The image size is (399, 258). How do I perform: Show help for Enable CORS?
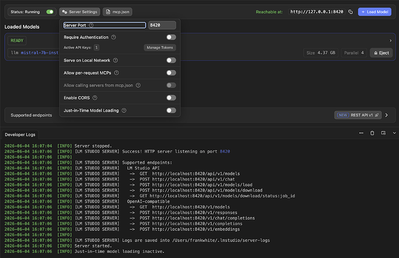click(95, 98)
